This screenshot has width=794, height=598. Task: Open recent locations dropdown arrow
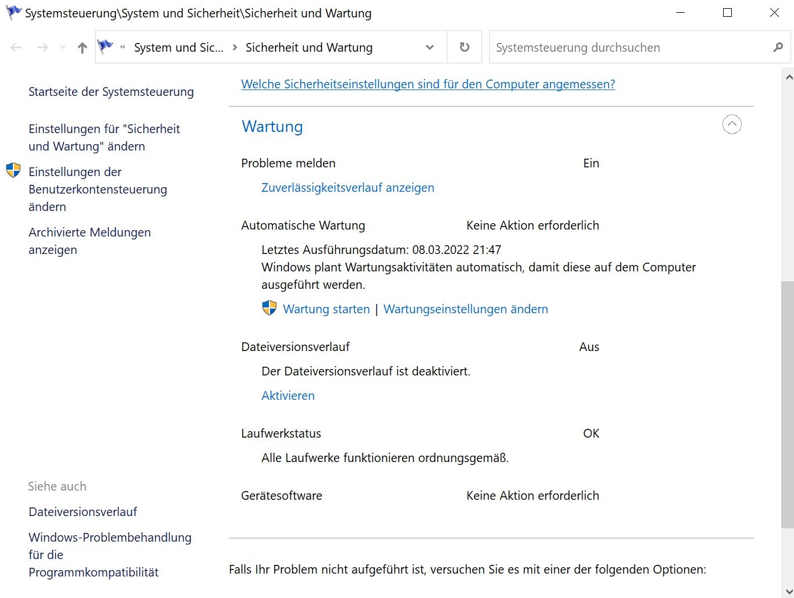click(x=63, y=48)
